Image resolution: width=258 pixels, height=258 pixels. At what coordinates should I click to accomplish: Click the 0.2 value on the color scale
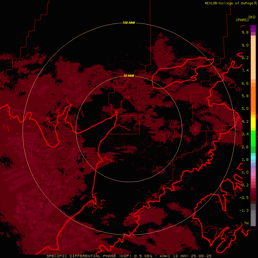pos(245,185)
